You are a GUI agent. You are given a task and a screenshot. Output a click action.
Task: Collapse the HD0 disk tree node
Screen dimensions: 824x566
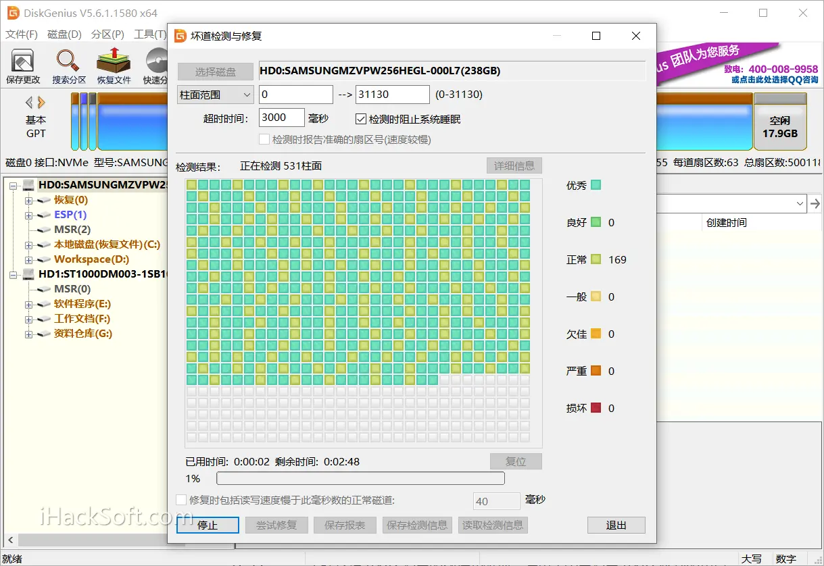13,185
